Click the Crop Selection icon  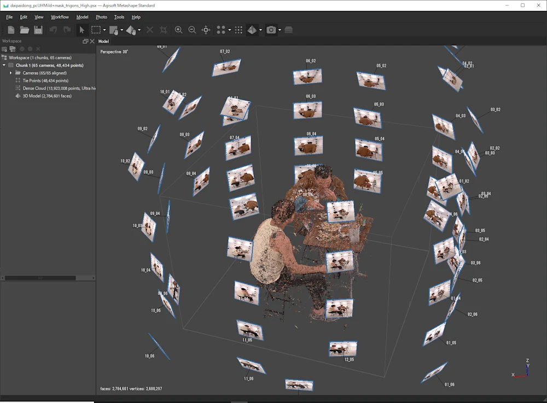(x=163, y=30)
